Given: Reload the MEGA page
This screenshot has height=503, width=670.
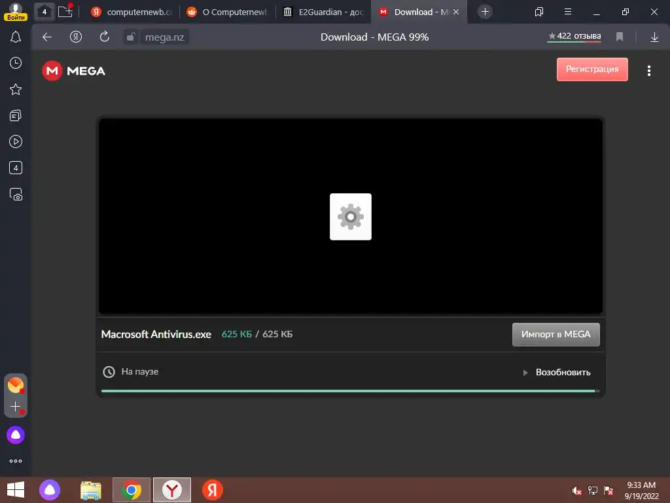Looking at the screenshot, I should pyautogui.click(x=104, y=37).
